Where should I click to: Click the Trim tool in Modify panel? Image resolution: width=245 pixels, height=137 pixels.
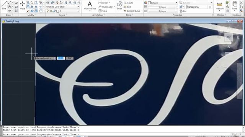click(41, 7)
